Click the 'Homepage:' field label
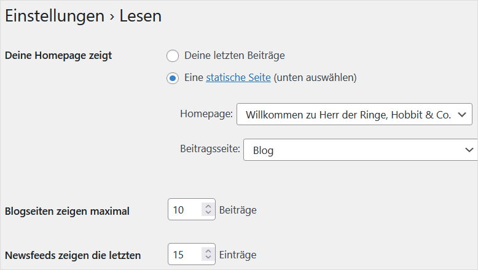 (206, 114)
